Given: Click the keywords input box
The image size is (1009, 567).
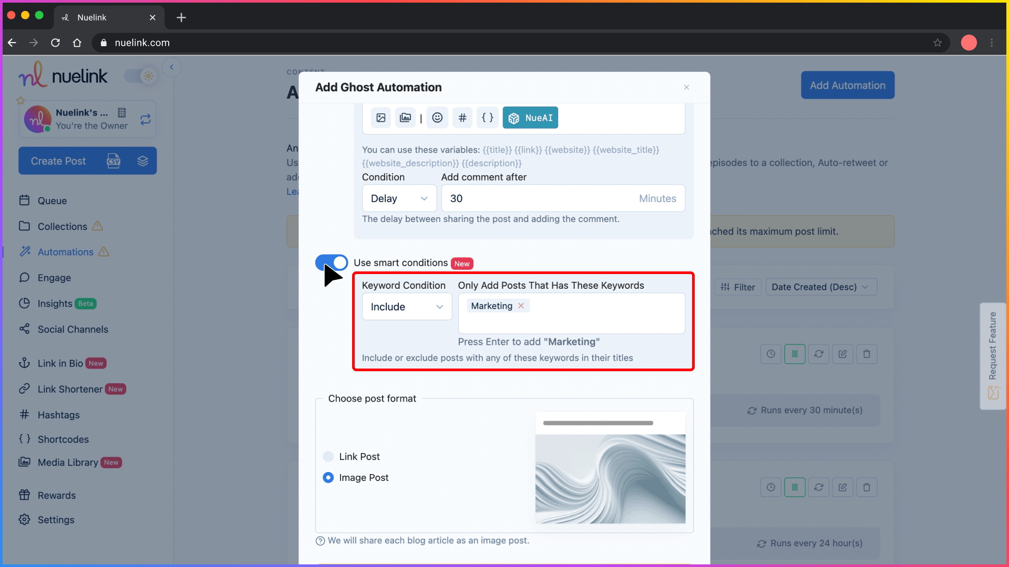Looking at the screenshot, I should pyautogui.click(x=571, y=313).
